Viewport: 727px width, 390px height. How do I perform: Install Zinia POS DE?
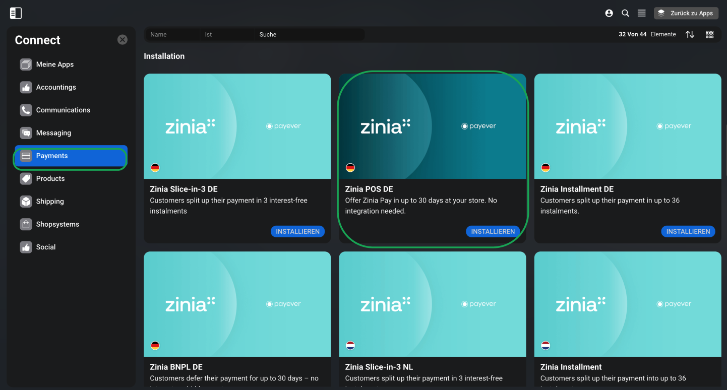pyautogui.click(x=493, y=231)
